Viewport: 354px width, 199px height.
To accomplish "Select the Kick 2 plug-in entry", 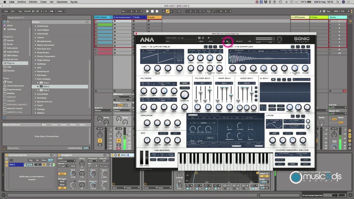I will [x=46, y=90].
